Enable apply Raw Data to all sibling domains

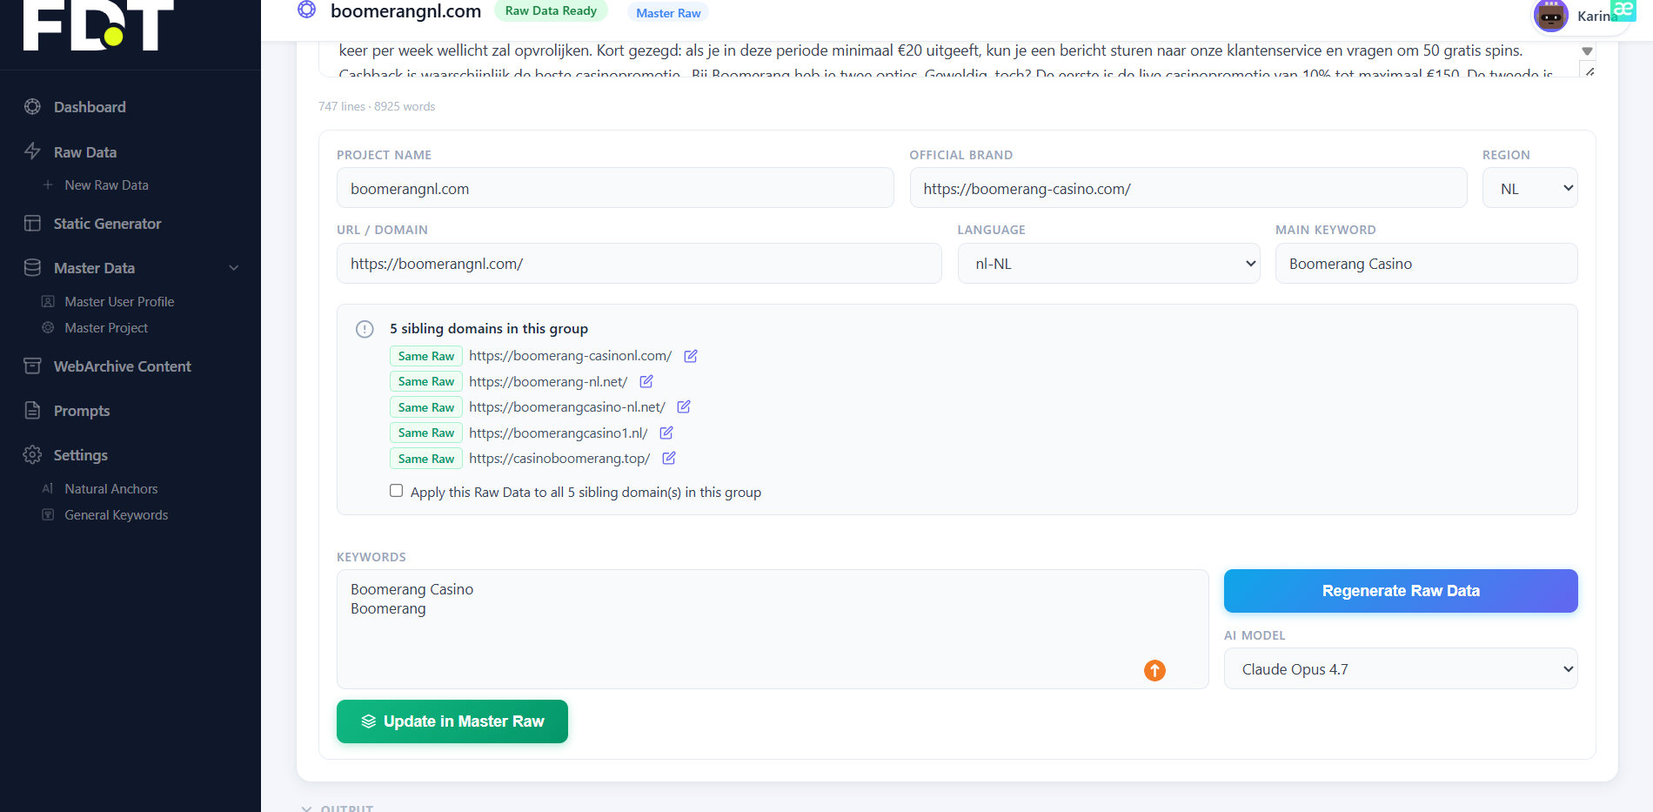(397, 491)
